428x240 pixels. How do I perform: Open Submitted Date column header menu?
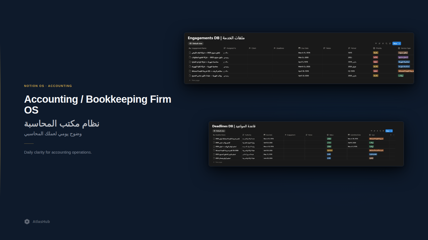[355, 135]
